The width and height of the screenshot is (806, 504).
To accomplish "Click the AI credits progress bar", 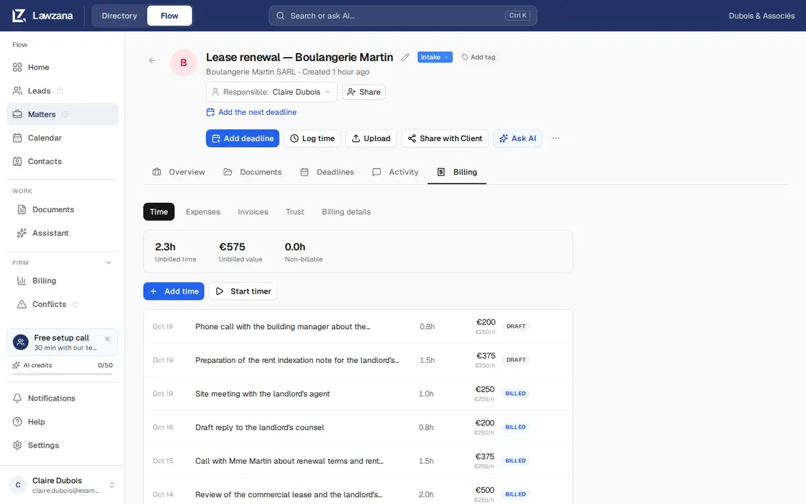I will 62,374.
